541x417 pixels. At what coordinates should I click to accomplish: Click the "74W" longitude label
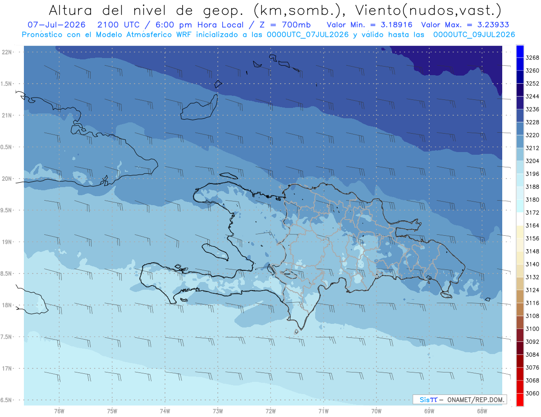pyautogui.click(x=165, y=411)
